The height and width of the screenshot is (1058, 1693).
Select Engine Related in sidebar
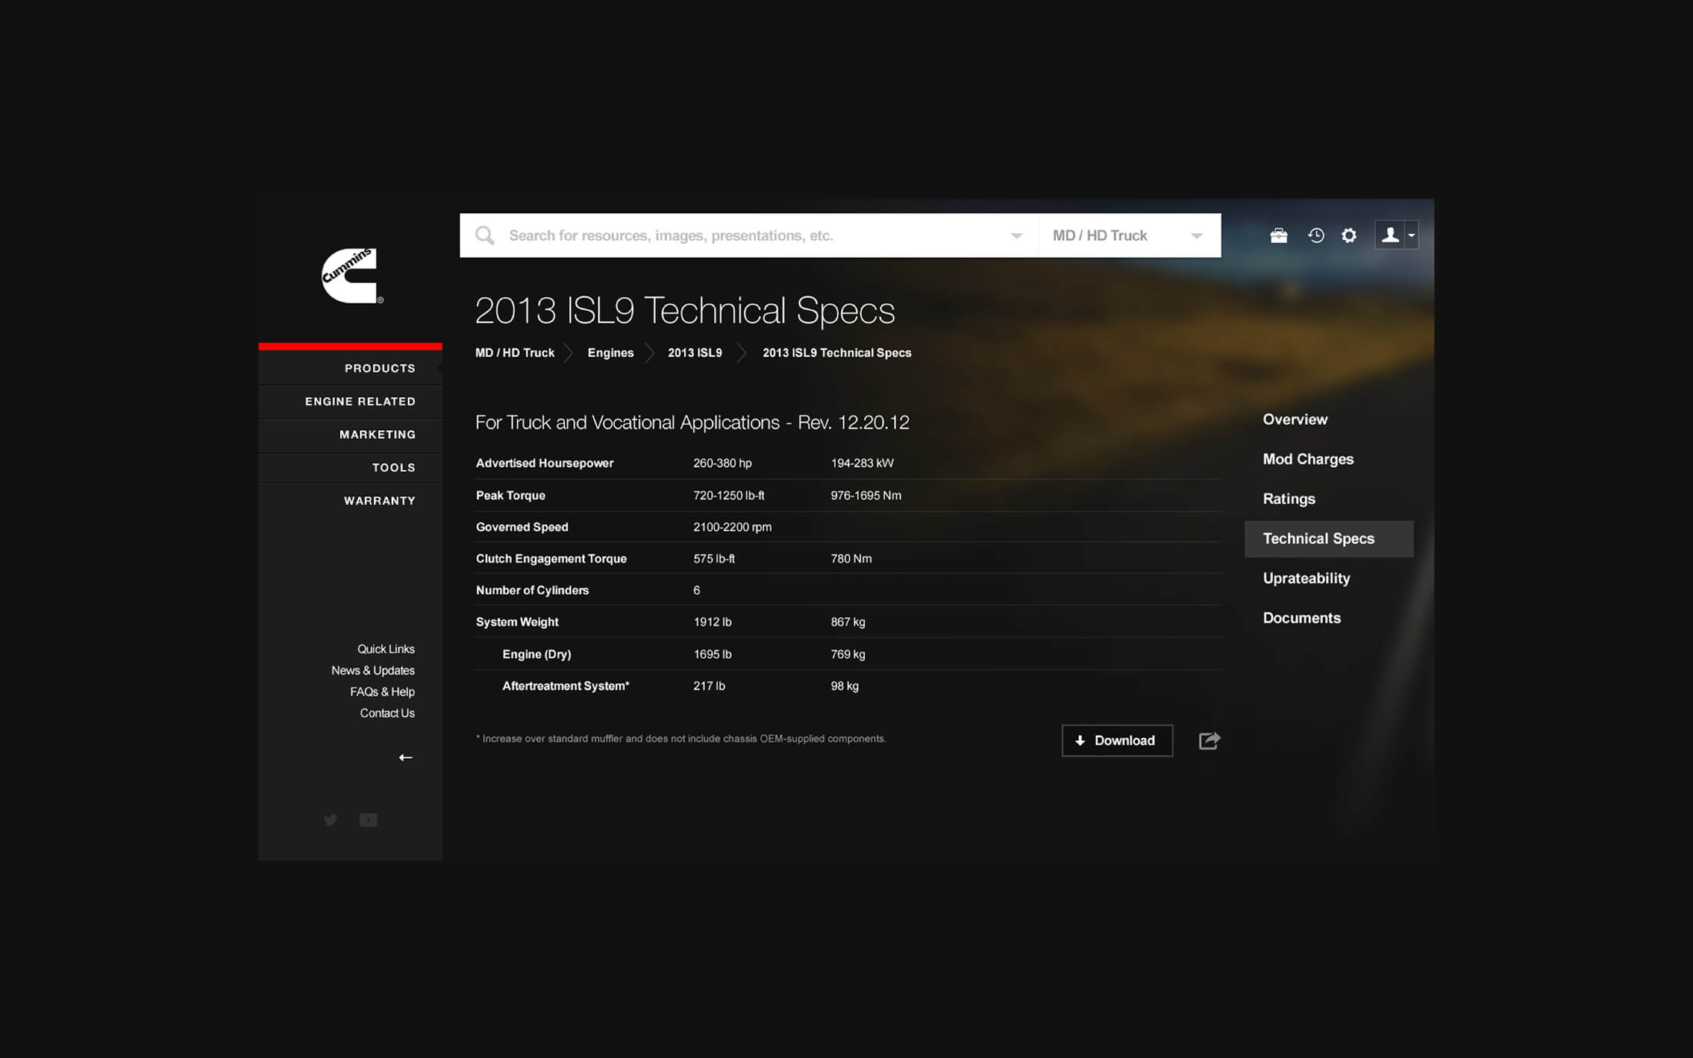(360, 402)
